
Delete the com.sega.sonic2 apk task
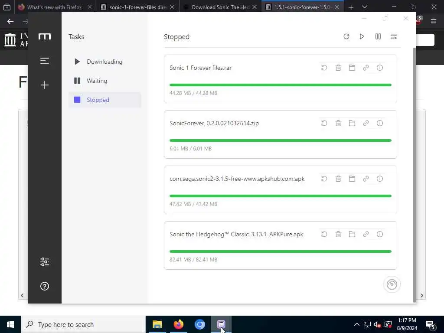(x=338, y=179)
